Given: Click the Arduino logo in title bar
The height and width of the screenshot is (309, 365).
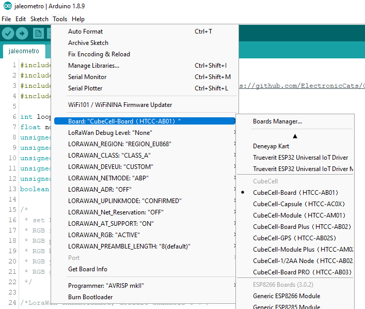Looking at the screenshot, I should tap(7, 6).
